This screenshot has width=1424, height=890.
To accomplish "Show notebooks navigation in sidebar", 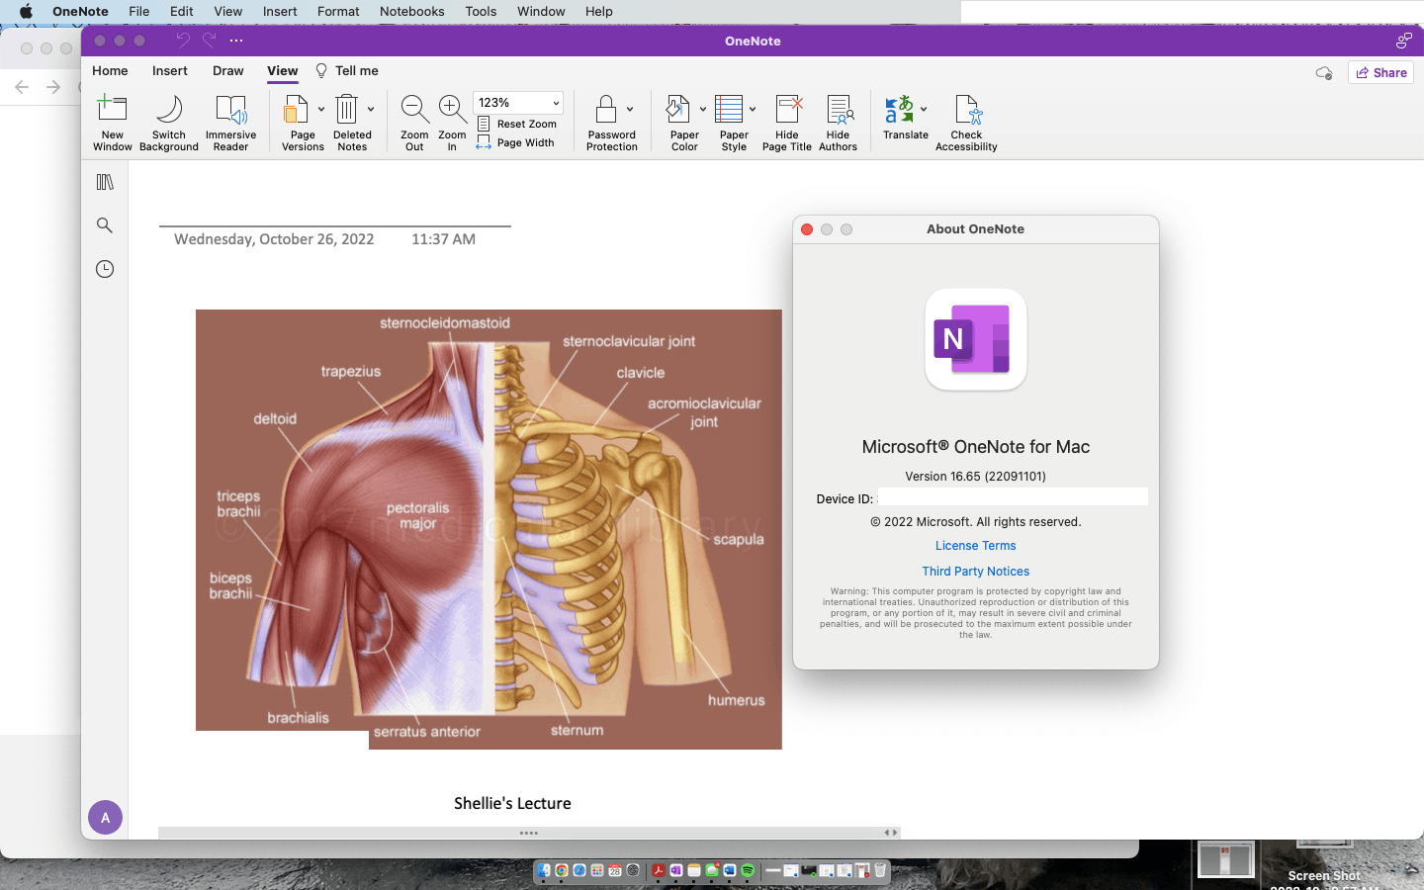I will [105, 182].
